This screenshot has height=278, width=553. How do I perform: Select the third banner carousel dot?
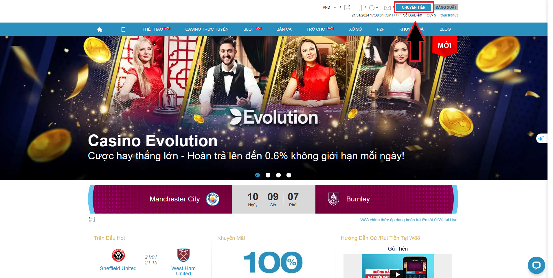(278, 175)
